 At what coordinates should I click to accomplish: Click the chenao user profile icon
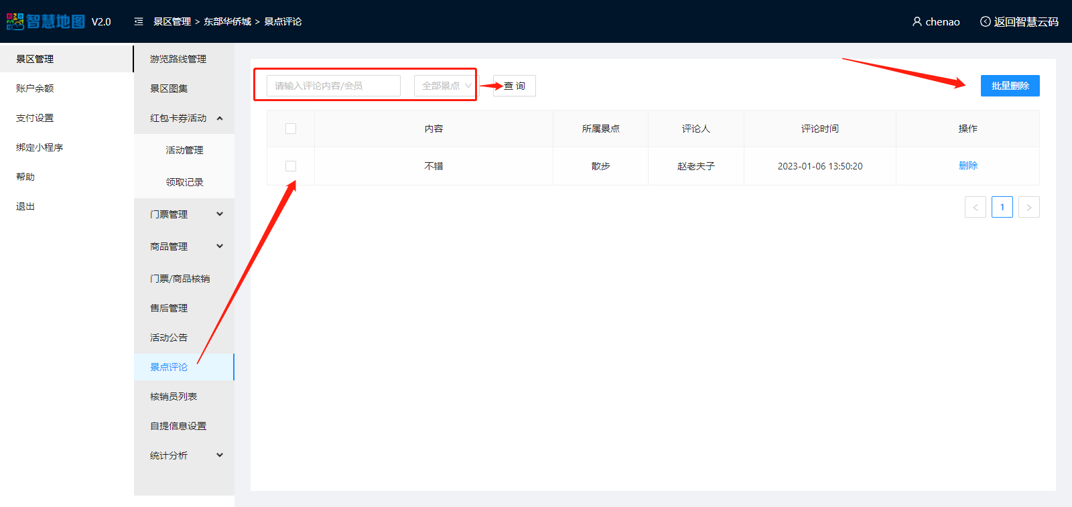[x=917, y=21]
